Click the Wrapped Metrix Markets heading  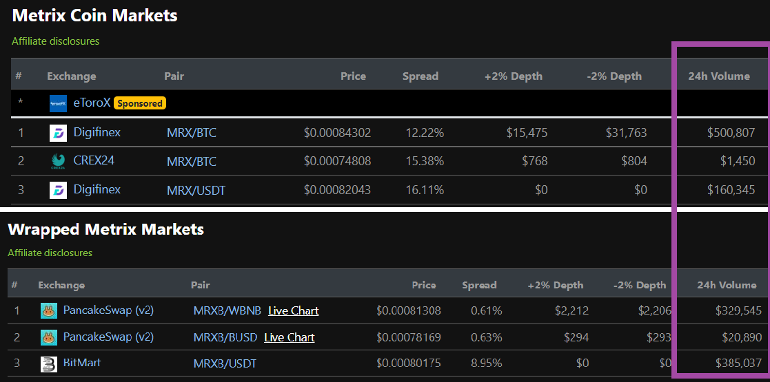pyautogui.click(x=105, y=229)
